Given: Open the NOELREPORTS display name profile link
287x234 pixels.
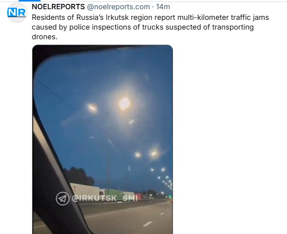Looking at the screenshot, I should (x=58, y=7).
